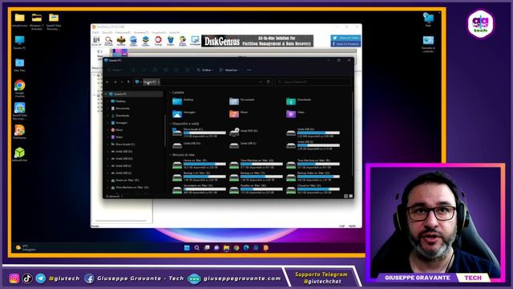
Task: Launch File Recovery in DiskGenius toolbar
Action: click(x=121, y=41)
